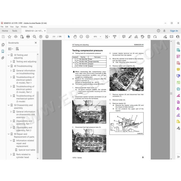The height and width of the screenshot is (181, 181).
Task: Collapse the right tools pane arrow
Action: [x=179, y=157]
